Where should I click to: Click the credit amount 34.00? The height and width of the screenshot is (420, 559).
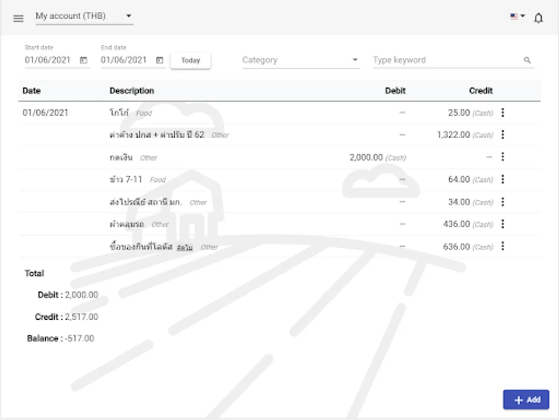[x=459, y=203]
